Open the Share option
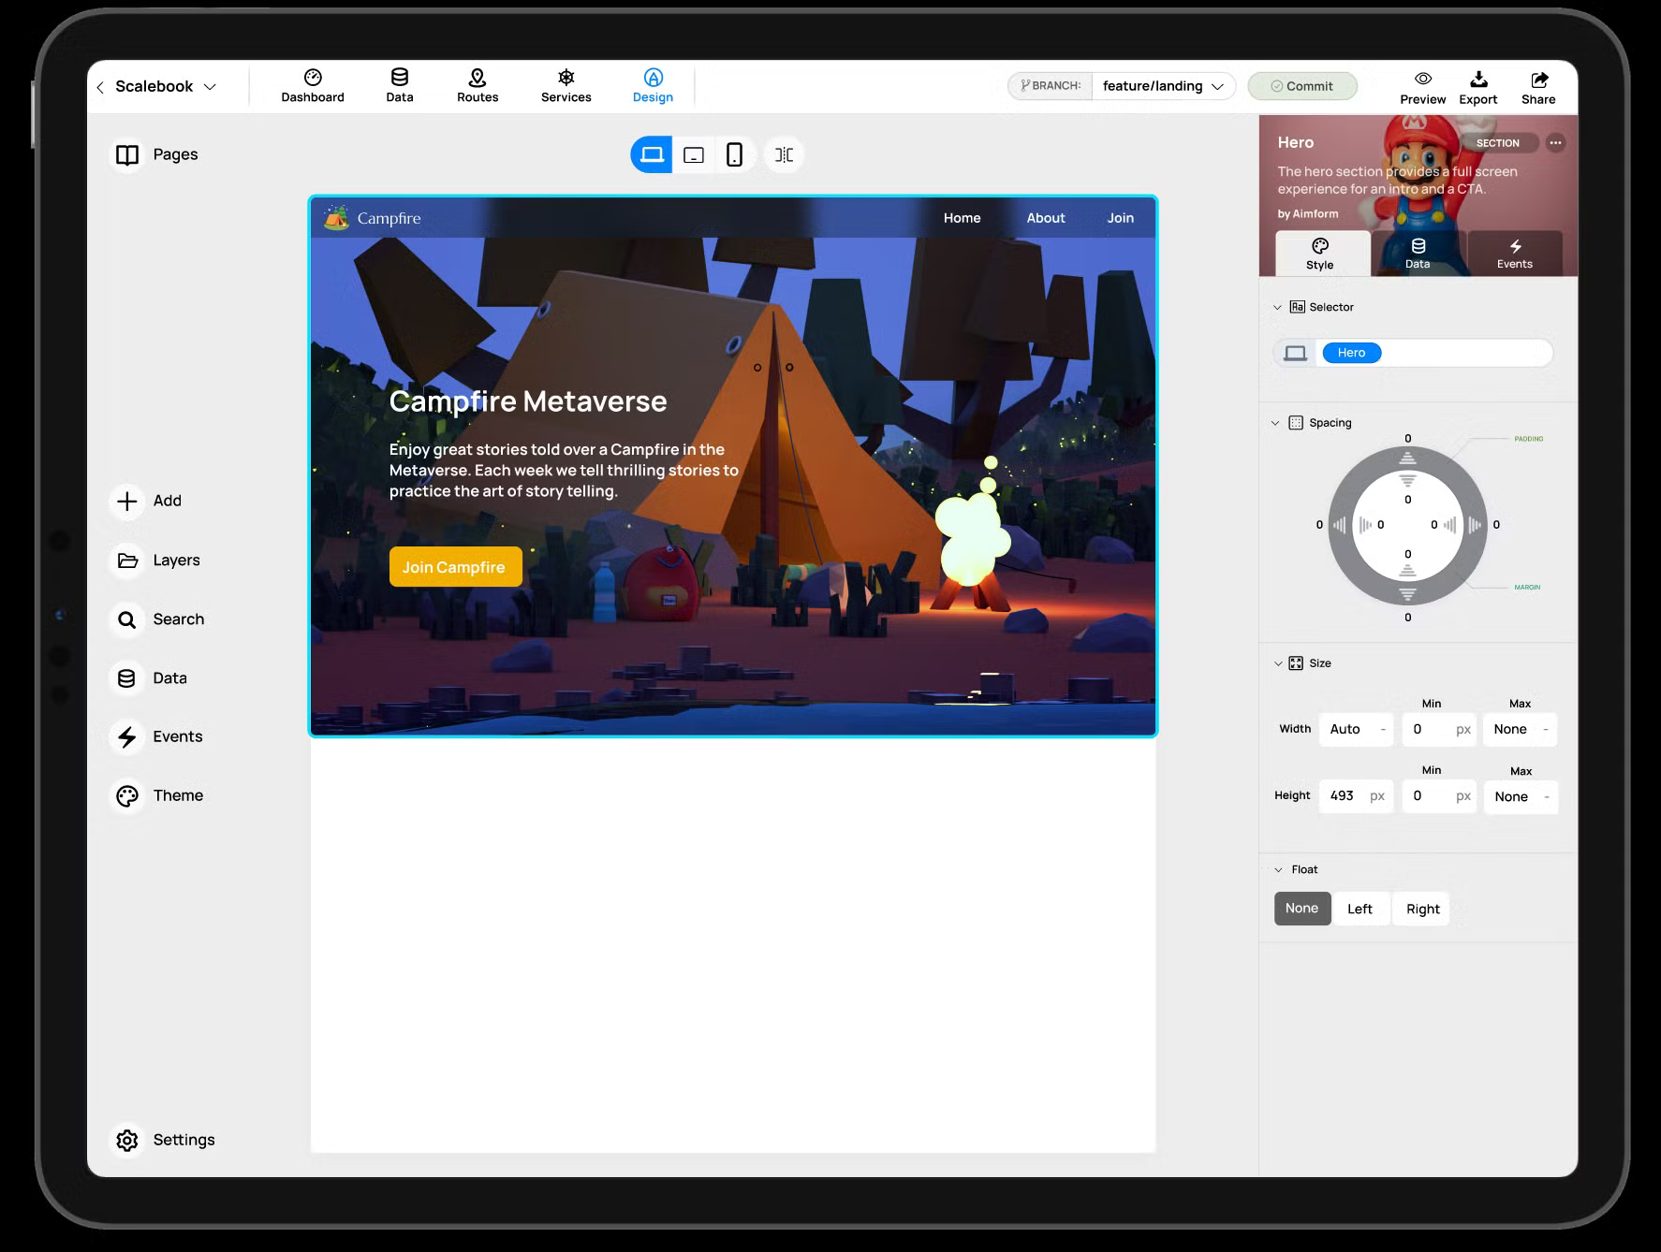1661x1252 pixels. 1537,87
